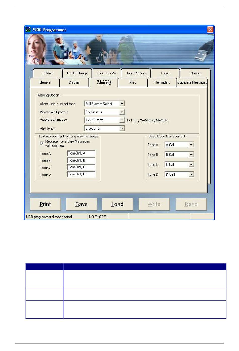Open the Tones tab
This screenshot has width=239, height=351.
pos(165,73)
